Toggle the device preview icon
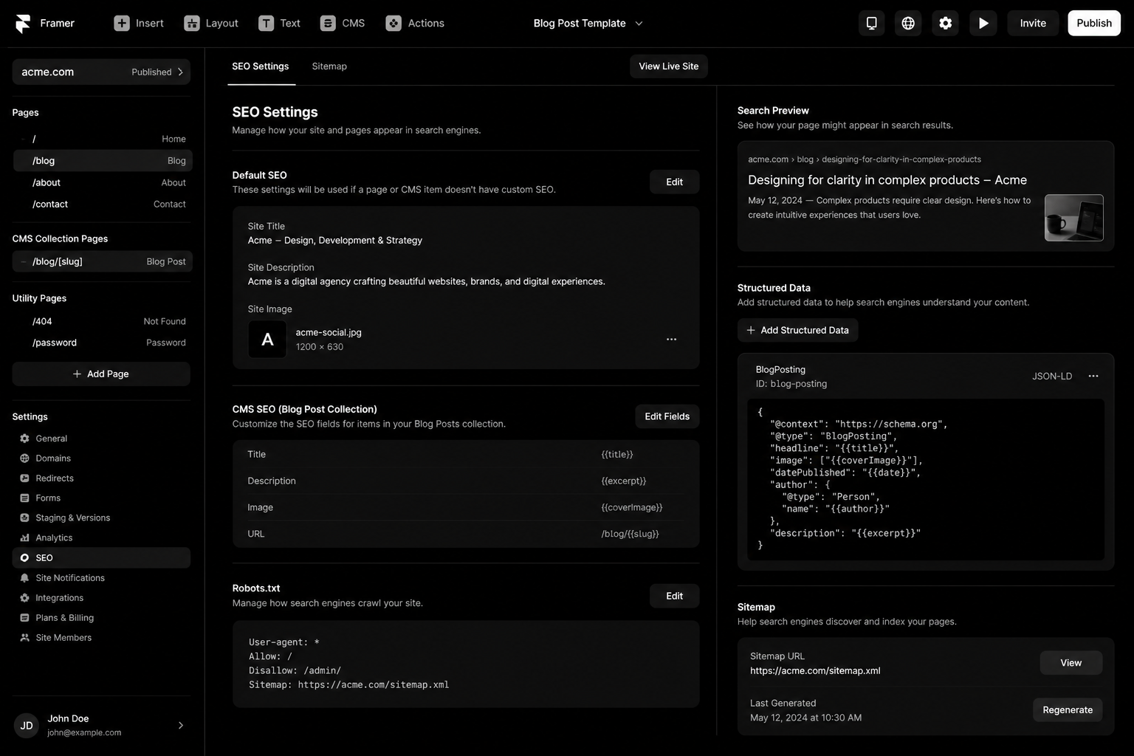The height and width of the screenshot is (756, 1134). 871,24
